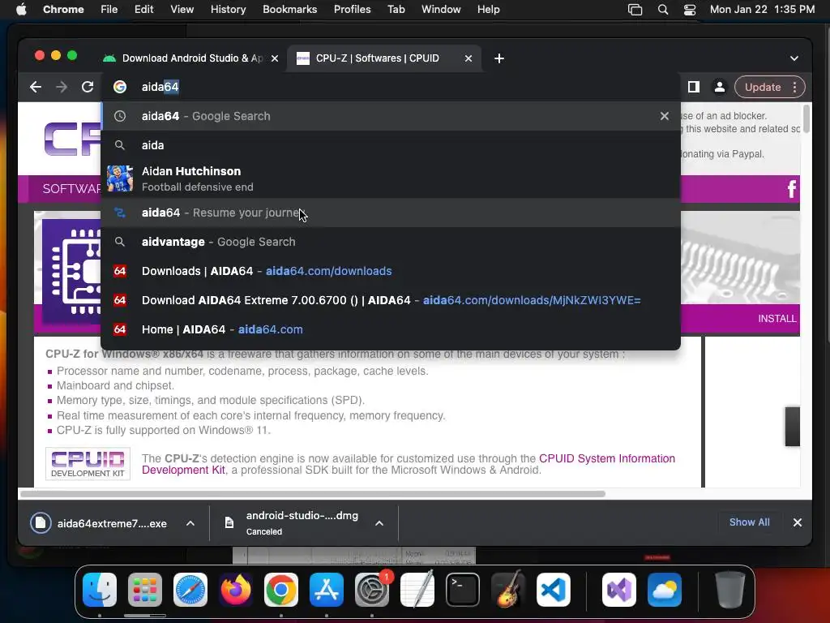Select aida64 Google Search history suggestion

coord(391,116)
